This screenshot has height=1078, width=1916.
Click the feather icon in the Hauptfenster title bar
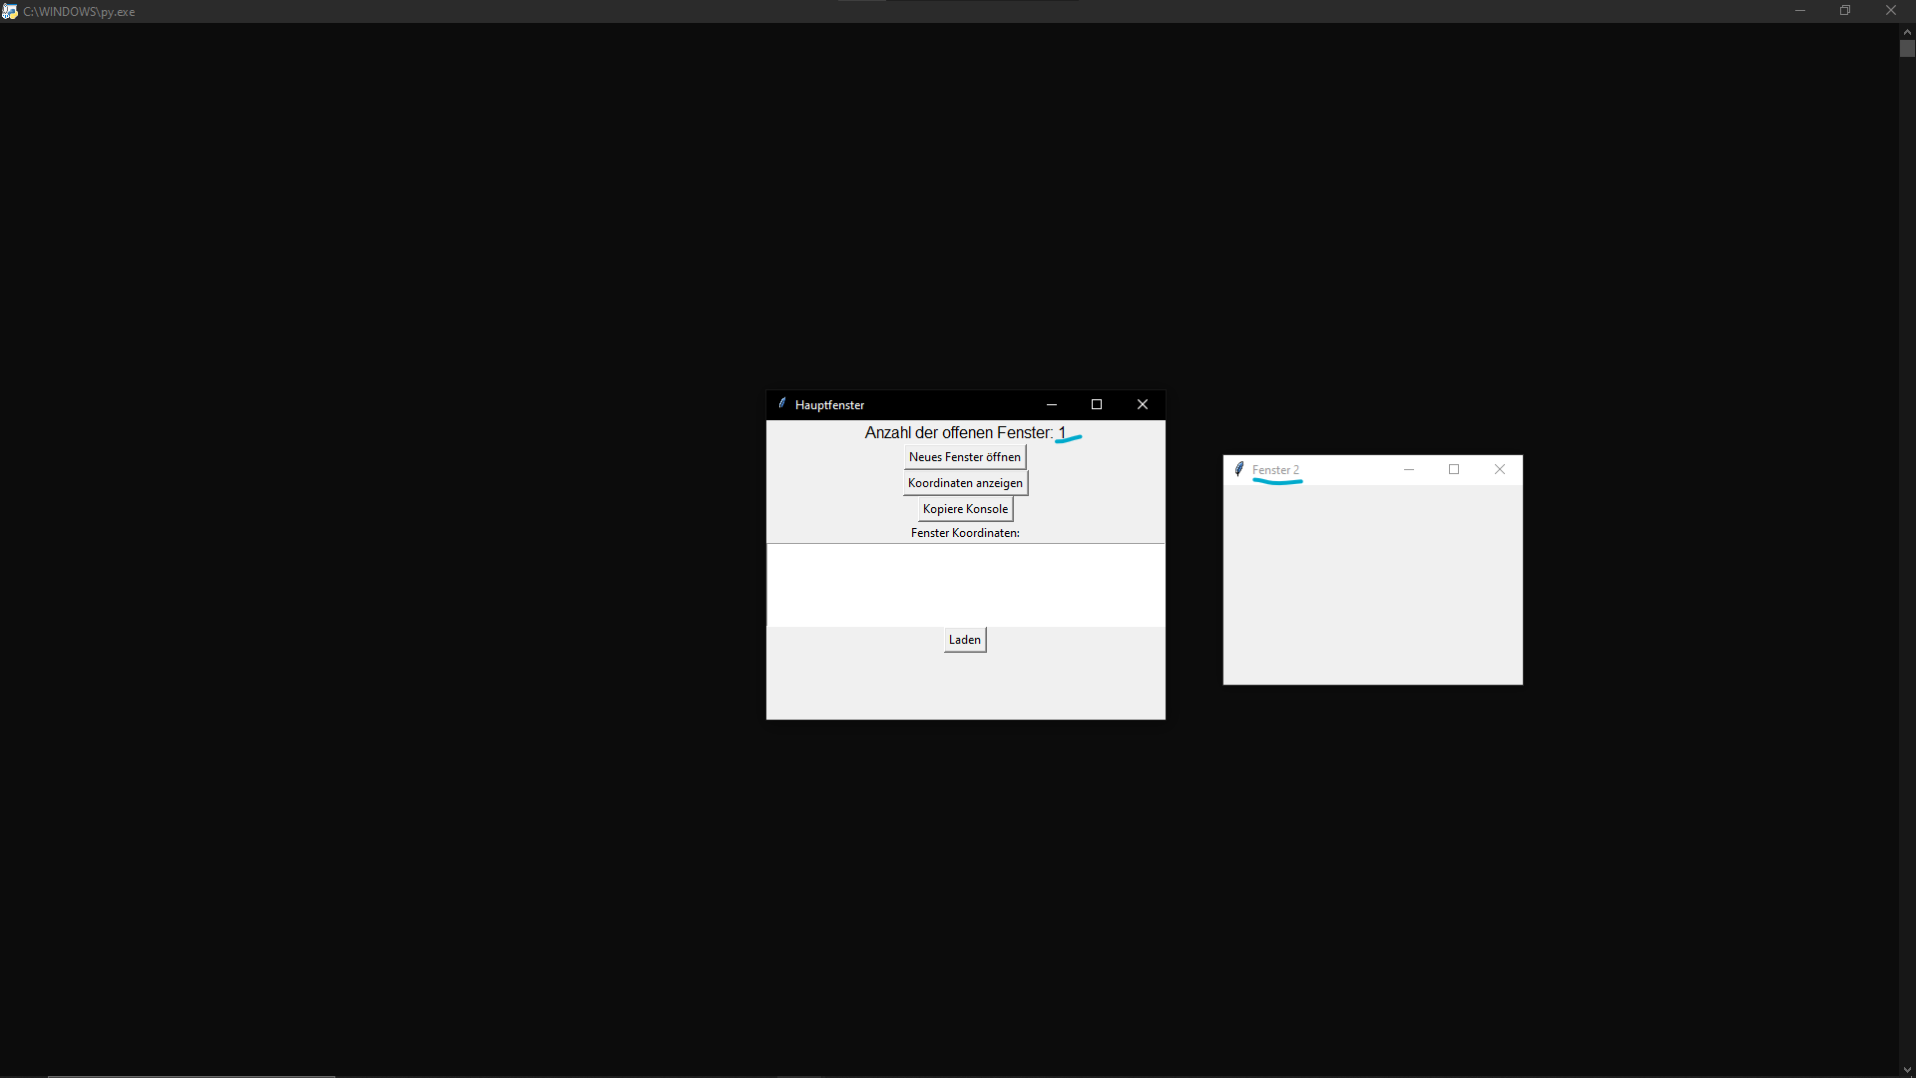click(782, 404)
